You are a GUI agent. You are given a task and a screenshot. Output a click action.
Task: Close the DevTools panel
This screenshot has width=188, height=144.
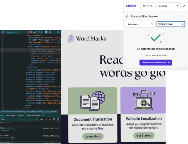[58, 32]
